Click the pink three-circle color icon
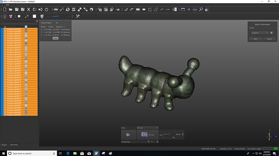This screenshot has width=279, height=156. [11, 16]
